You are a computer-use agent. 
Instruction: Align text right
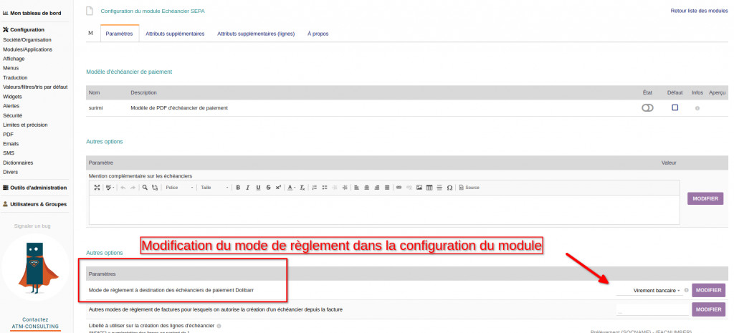pos(377,188)
